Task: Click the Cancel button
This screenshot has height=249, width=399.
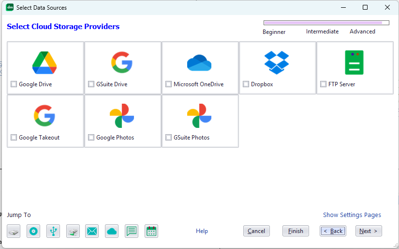Action: [x=256, y=231]
